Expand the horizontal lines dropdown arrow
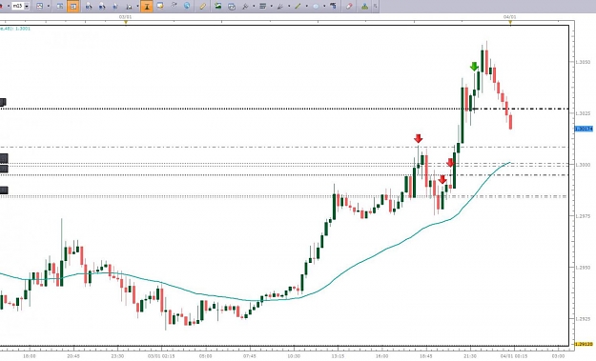This screenshot has width=596, height=361. click(x=271, y=7)
